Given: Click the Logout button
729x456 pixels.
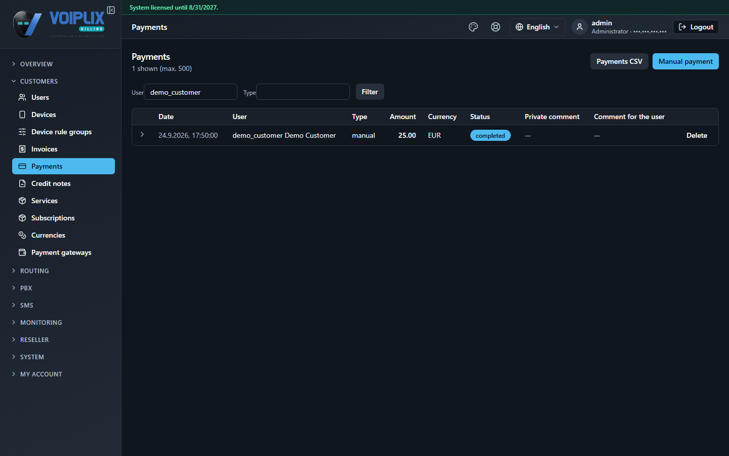Looking at the screenshot, I should (696, 27).
